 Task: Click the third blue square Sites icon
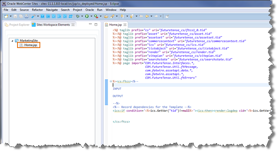point(54,16)
